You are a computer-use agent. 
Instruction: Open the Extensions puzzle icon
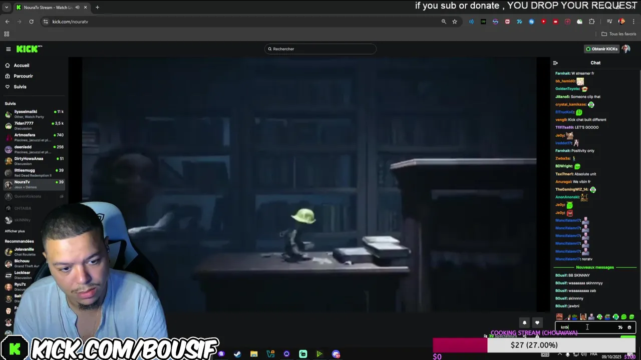point(591,21)
